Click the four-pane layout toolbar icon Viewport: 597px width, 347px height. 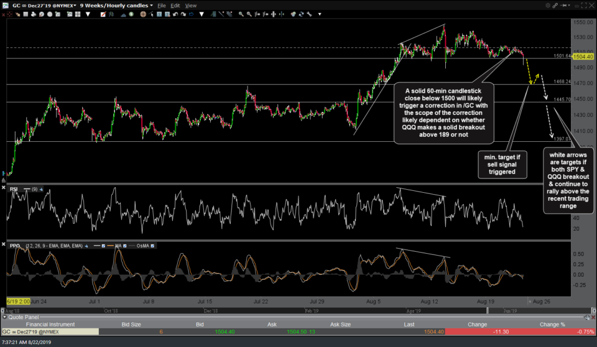(78, 14)
